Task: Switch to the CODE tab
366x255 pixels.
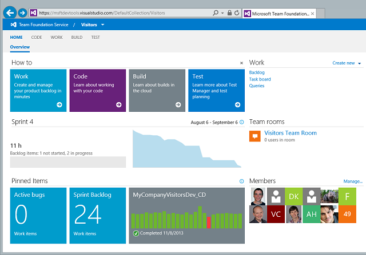Action: (x=37, y=37)
